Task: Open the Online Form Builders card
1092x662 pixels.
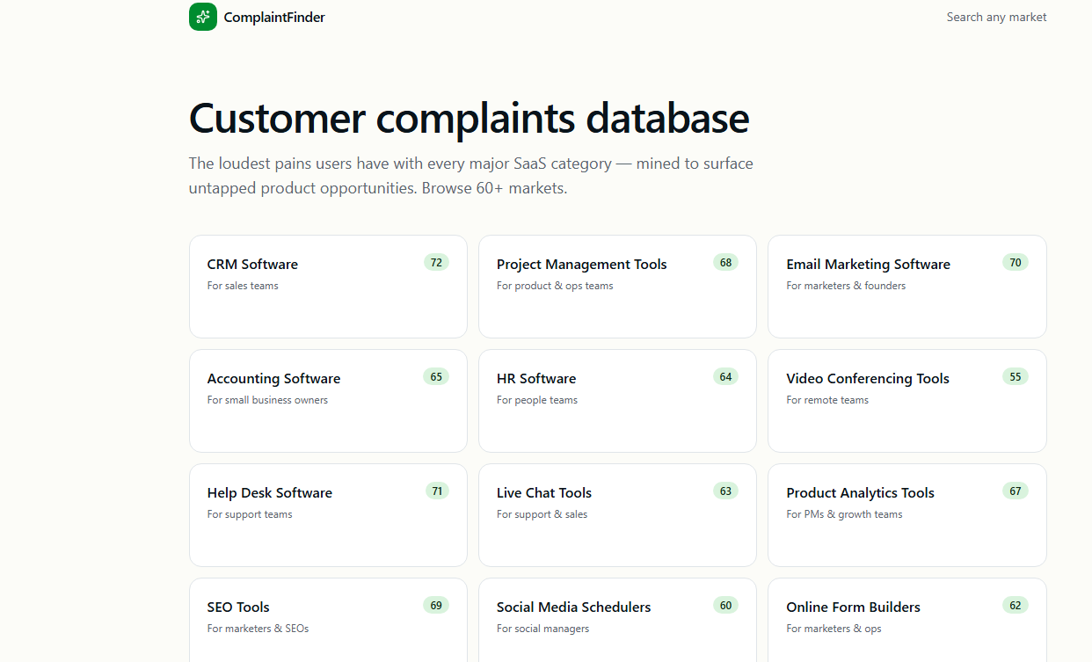Action: coord(907,620)
